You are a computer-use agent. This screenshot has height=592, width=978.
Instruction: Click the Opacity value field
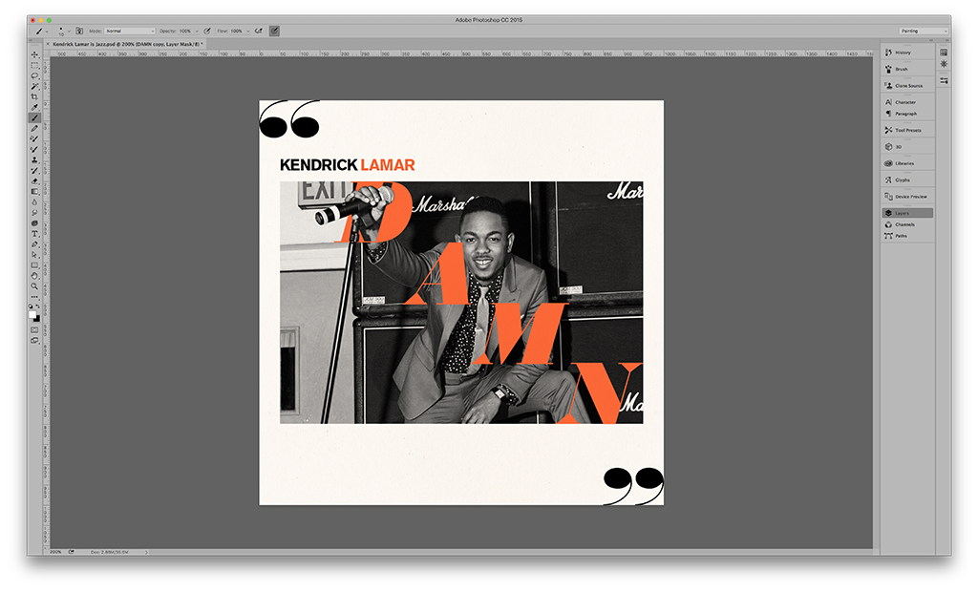[x=186, y=31]
